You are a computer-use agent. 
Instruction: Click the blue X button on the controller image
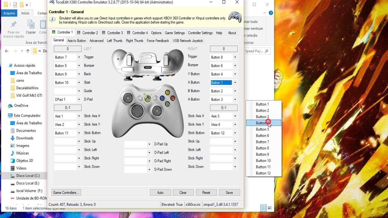pyautogui.click(x=162, y=98)
